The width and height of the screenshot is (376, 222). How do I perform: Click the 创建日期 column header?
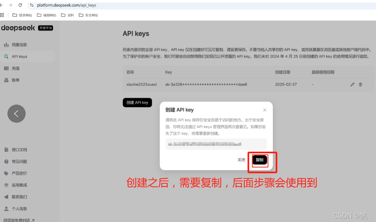tap(283, 72)
